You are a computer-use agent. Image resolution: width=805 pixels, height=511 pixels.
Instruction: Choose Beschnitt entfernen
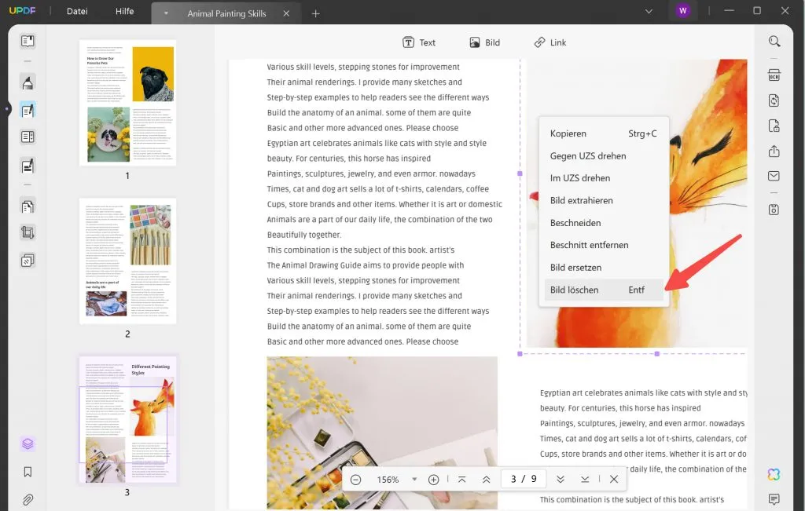(x=603, y=245)
